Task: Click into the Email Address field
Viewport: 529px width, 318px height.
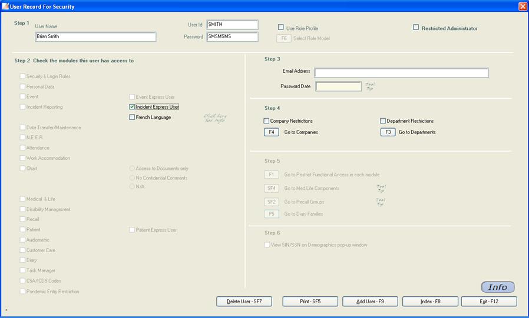Action: point(401,73)
